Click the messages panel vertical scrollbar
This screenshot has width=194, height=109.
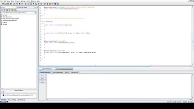192,86
